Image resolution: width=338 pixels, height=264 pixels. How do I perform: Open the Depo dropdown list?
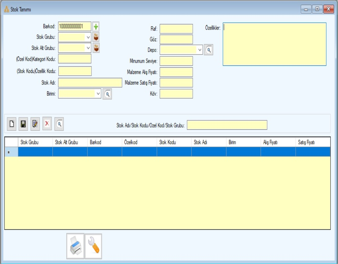tap(200, 50)
